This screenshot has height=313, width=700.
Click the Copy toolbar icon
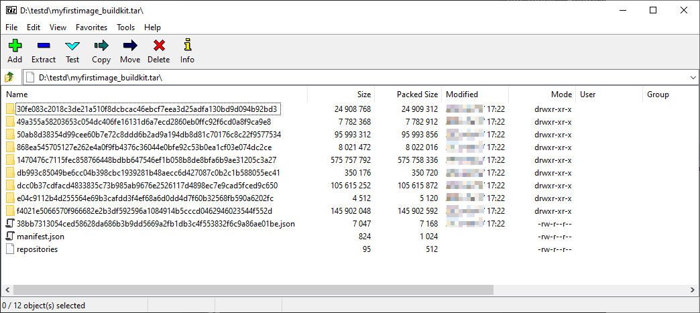coord(101,52)
